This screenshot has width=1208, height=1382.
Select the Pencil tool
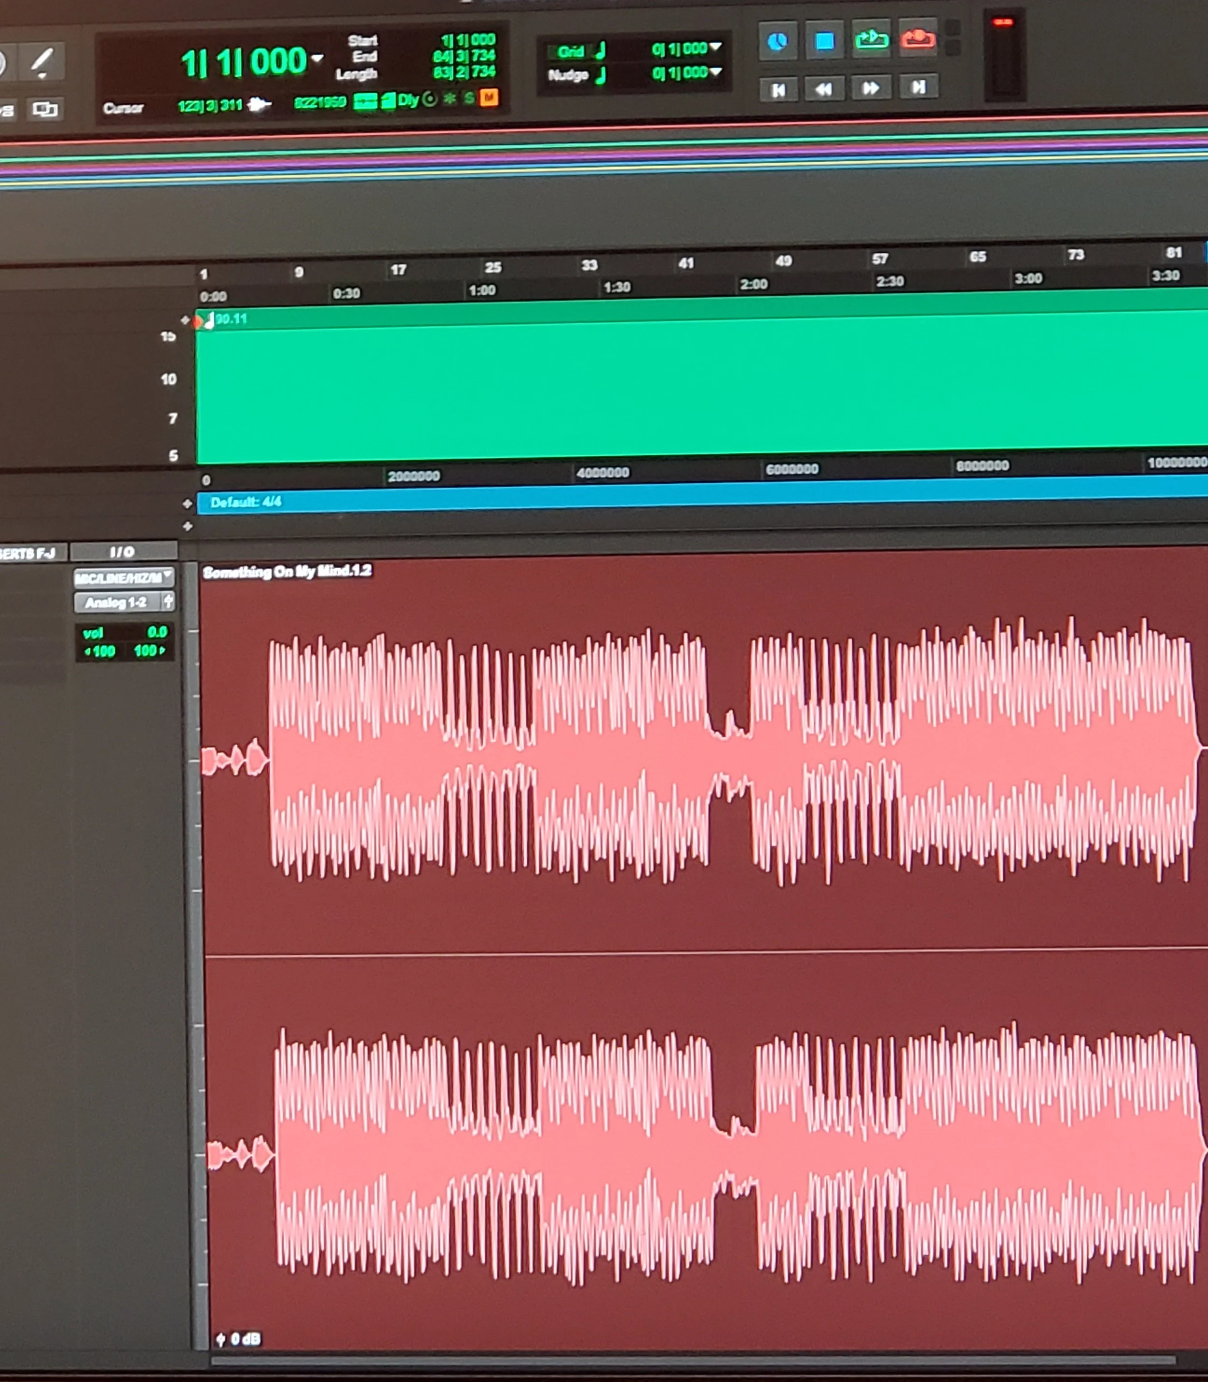point(42,61)
